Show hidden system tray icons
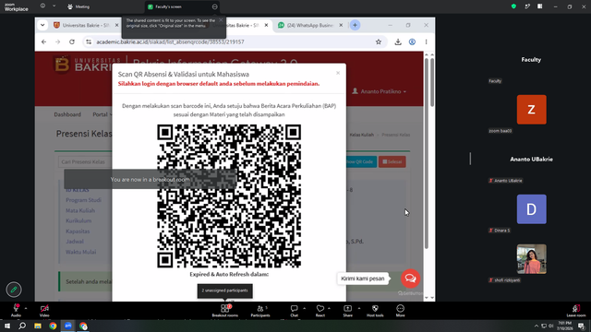The width and height of the screenshot is (591, 332). pos(536,326)
